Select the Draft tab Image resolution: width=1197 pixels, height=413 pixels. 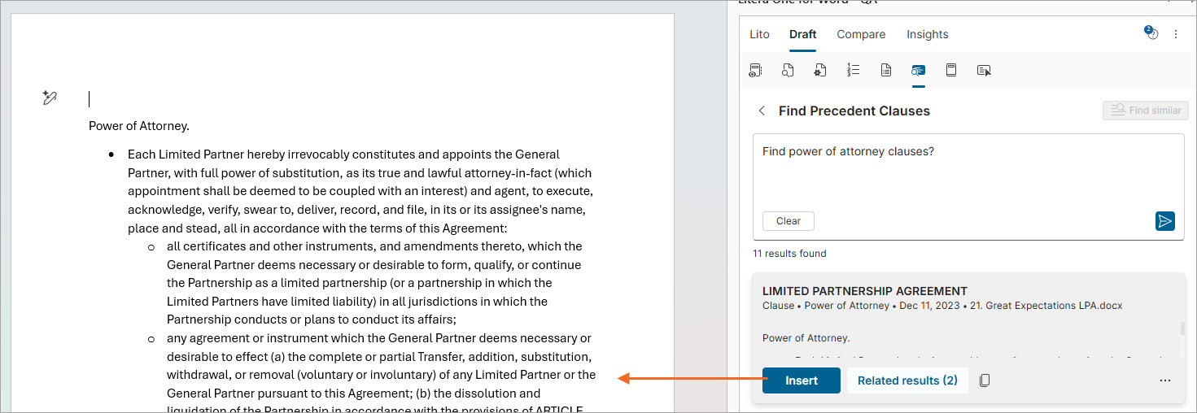coord(802,34)
